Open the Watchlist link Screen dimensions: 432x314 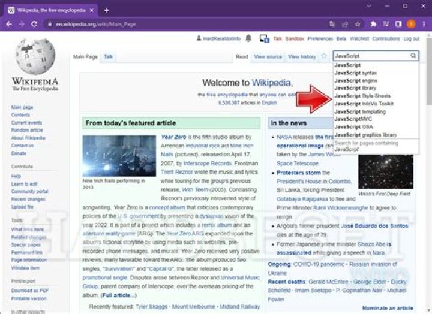coord(359,38)
